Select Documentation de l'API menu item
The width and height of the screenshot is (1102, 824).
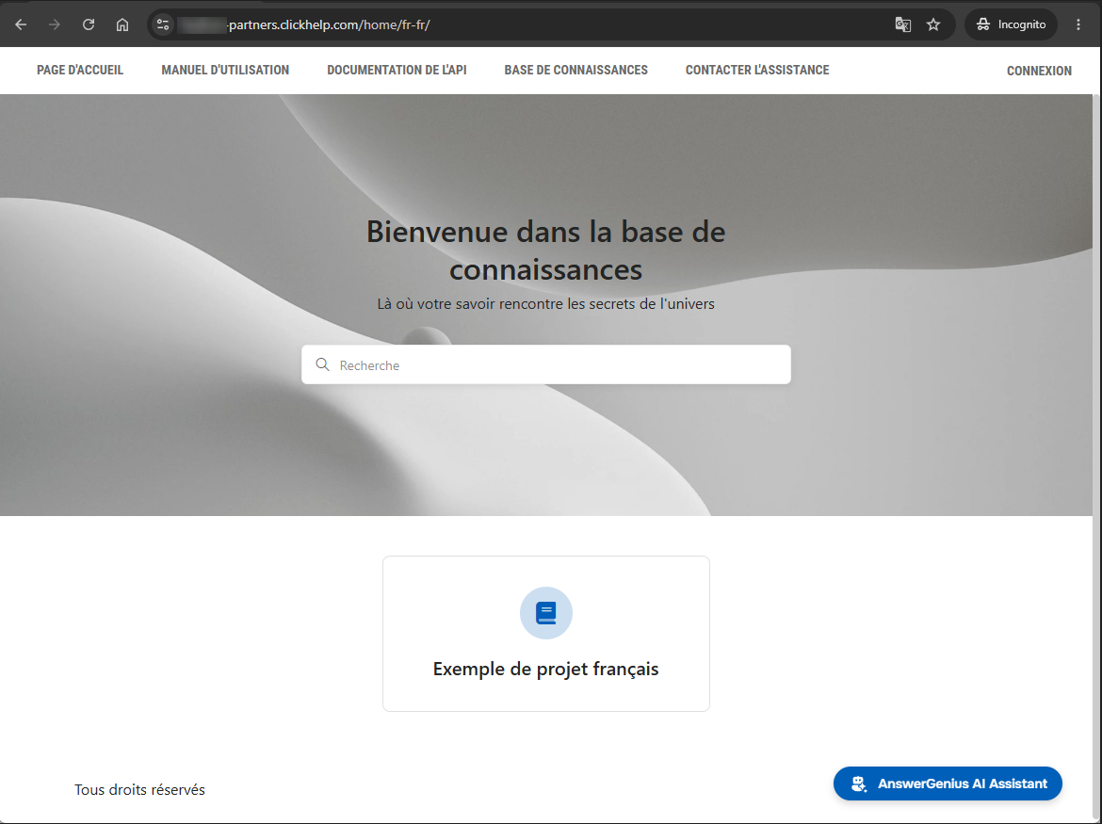tap(397, 71)
